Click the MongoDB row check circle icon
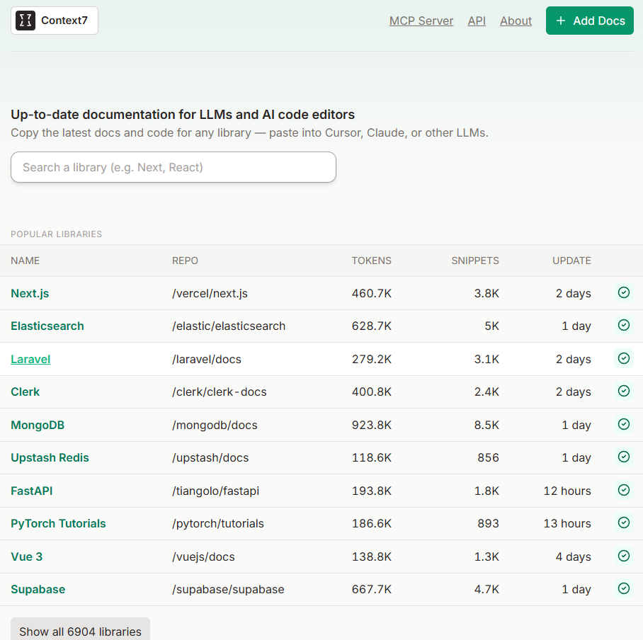Screen dimensions: 643x640 (x=624, y=424)
